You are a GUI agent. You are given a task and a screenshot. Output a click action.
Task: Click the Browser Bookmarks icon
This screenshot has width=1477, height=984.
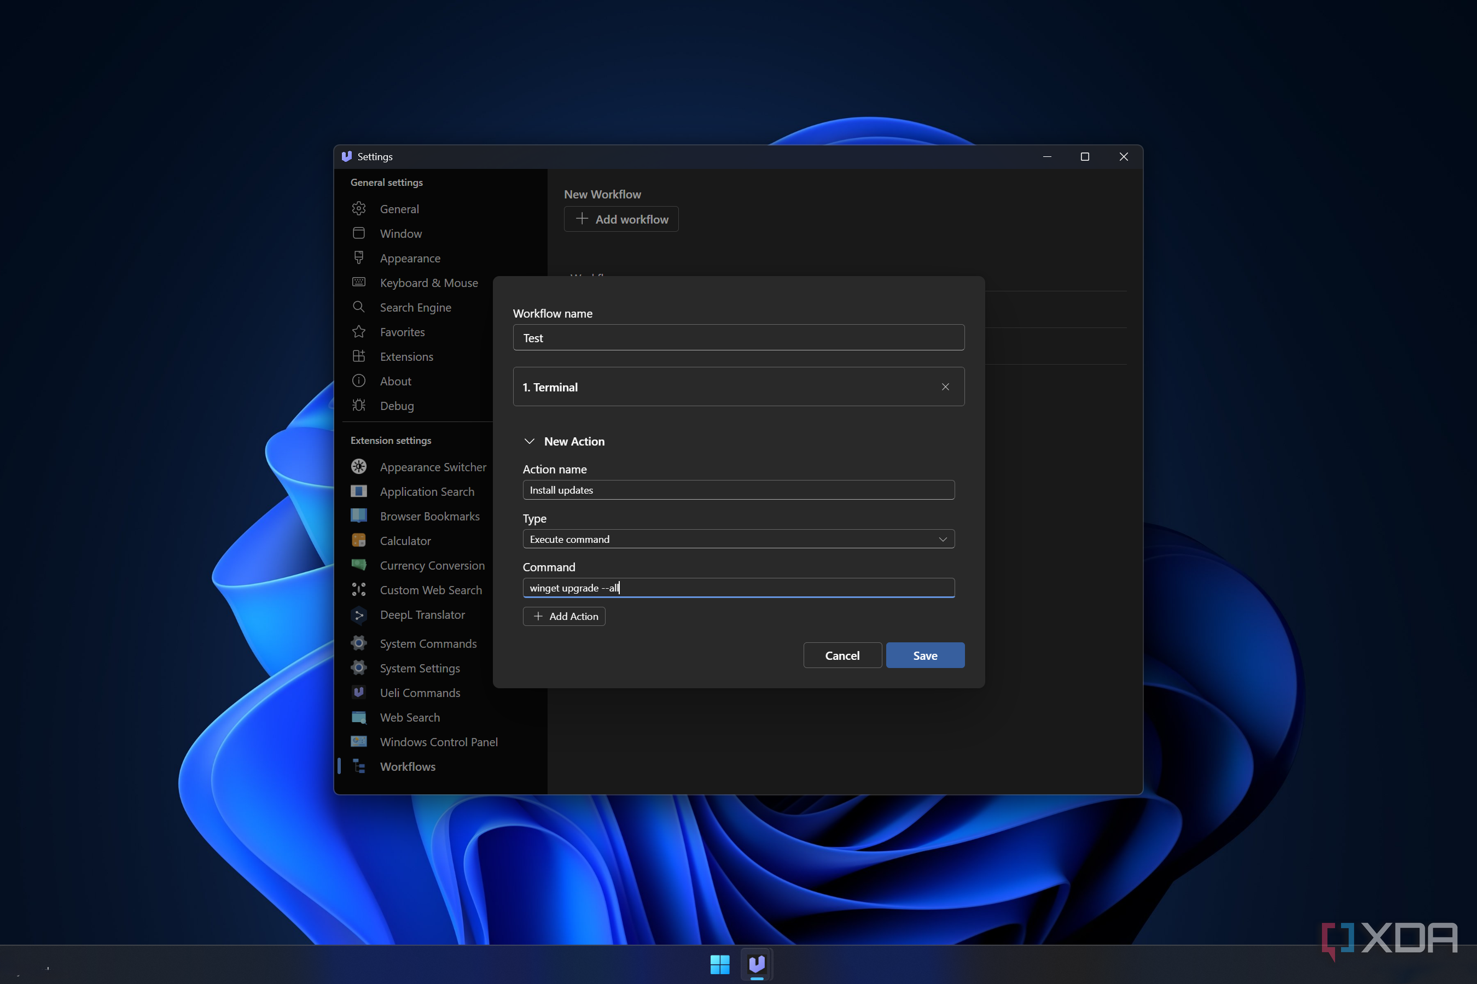pyautogui.click(x=358, y=516)
